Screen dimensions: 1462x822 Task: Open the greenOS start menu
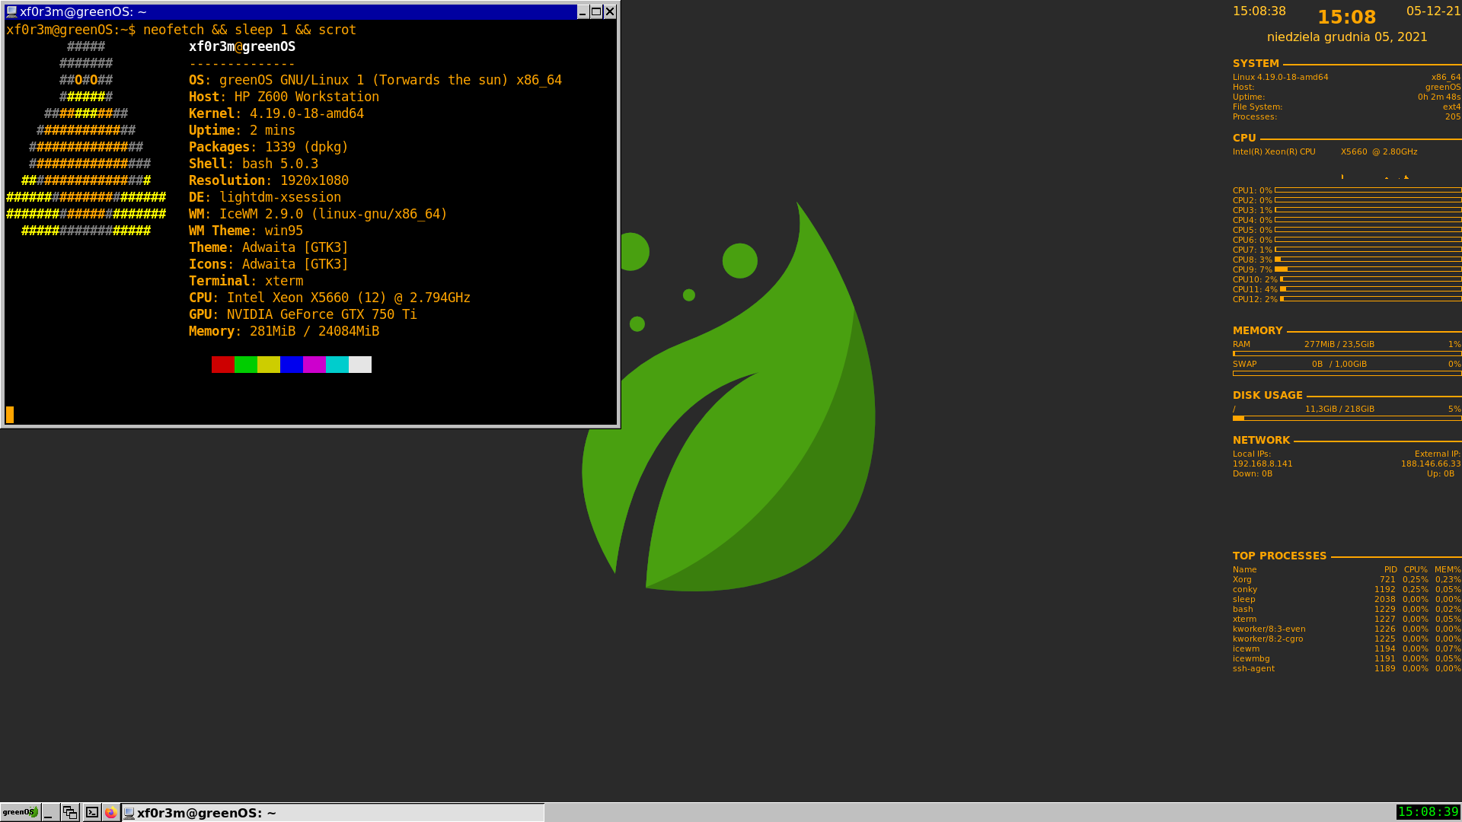pyautogui.click(x=20, y=812)
